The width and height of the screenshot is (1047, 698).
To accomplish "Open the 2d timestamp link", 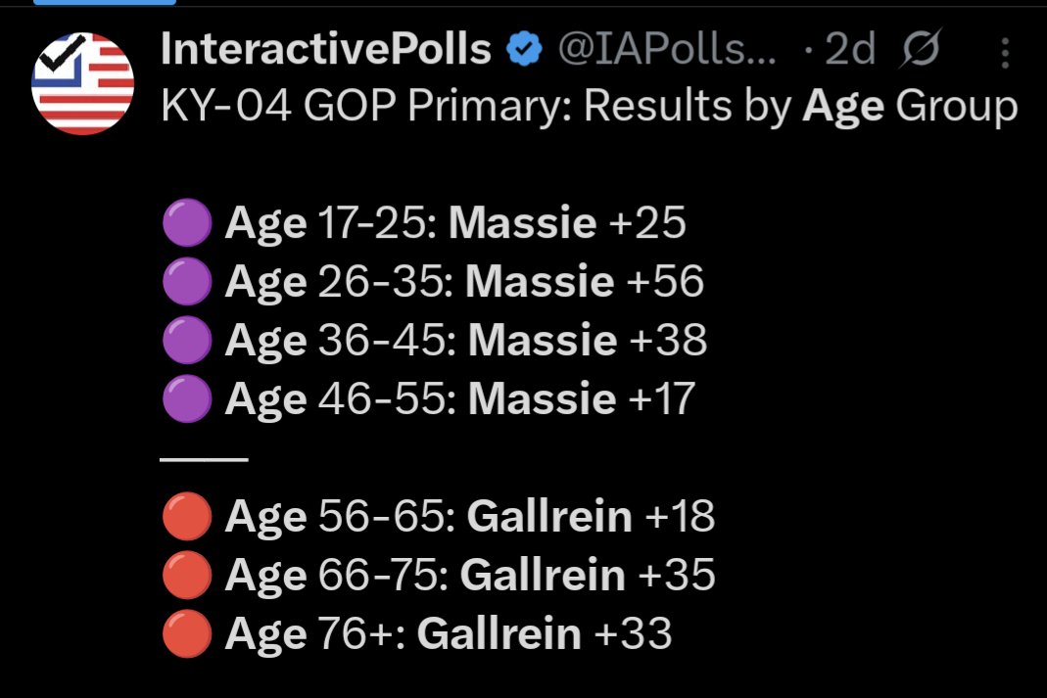I will (849, 49).
